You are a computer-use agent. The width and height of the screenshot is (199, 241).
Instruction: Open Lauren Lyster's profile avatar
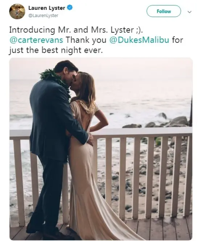pos(17,11)
